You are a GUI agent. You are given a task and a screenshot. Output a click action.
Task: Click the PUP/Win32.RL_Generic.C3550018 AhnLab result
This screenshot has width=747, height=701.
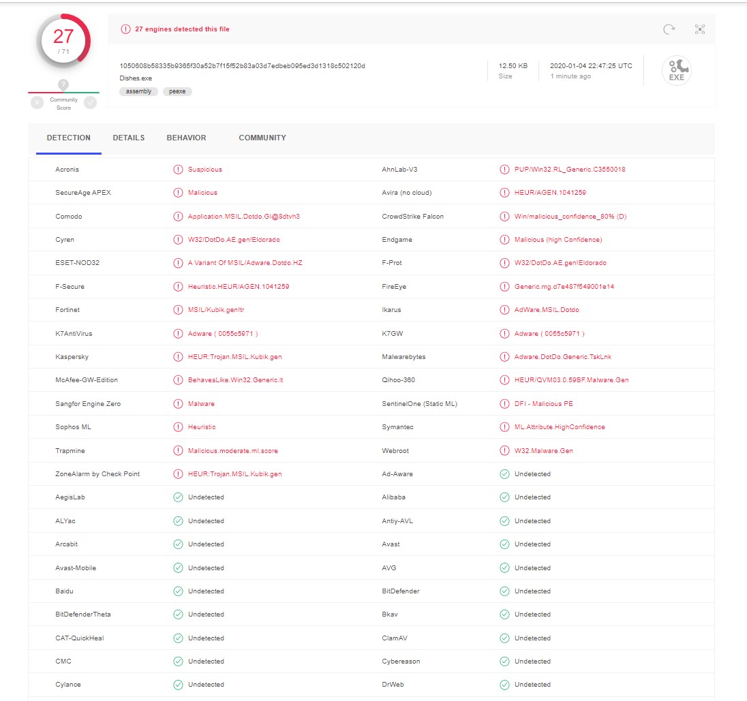click(x=570, y=170)
